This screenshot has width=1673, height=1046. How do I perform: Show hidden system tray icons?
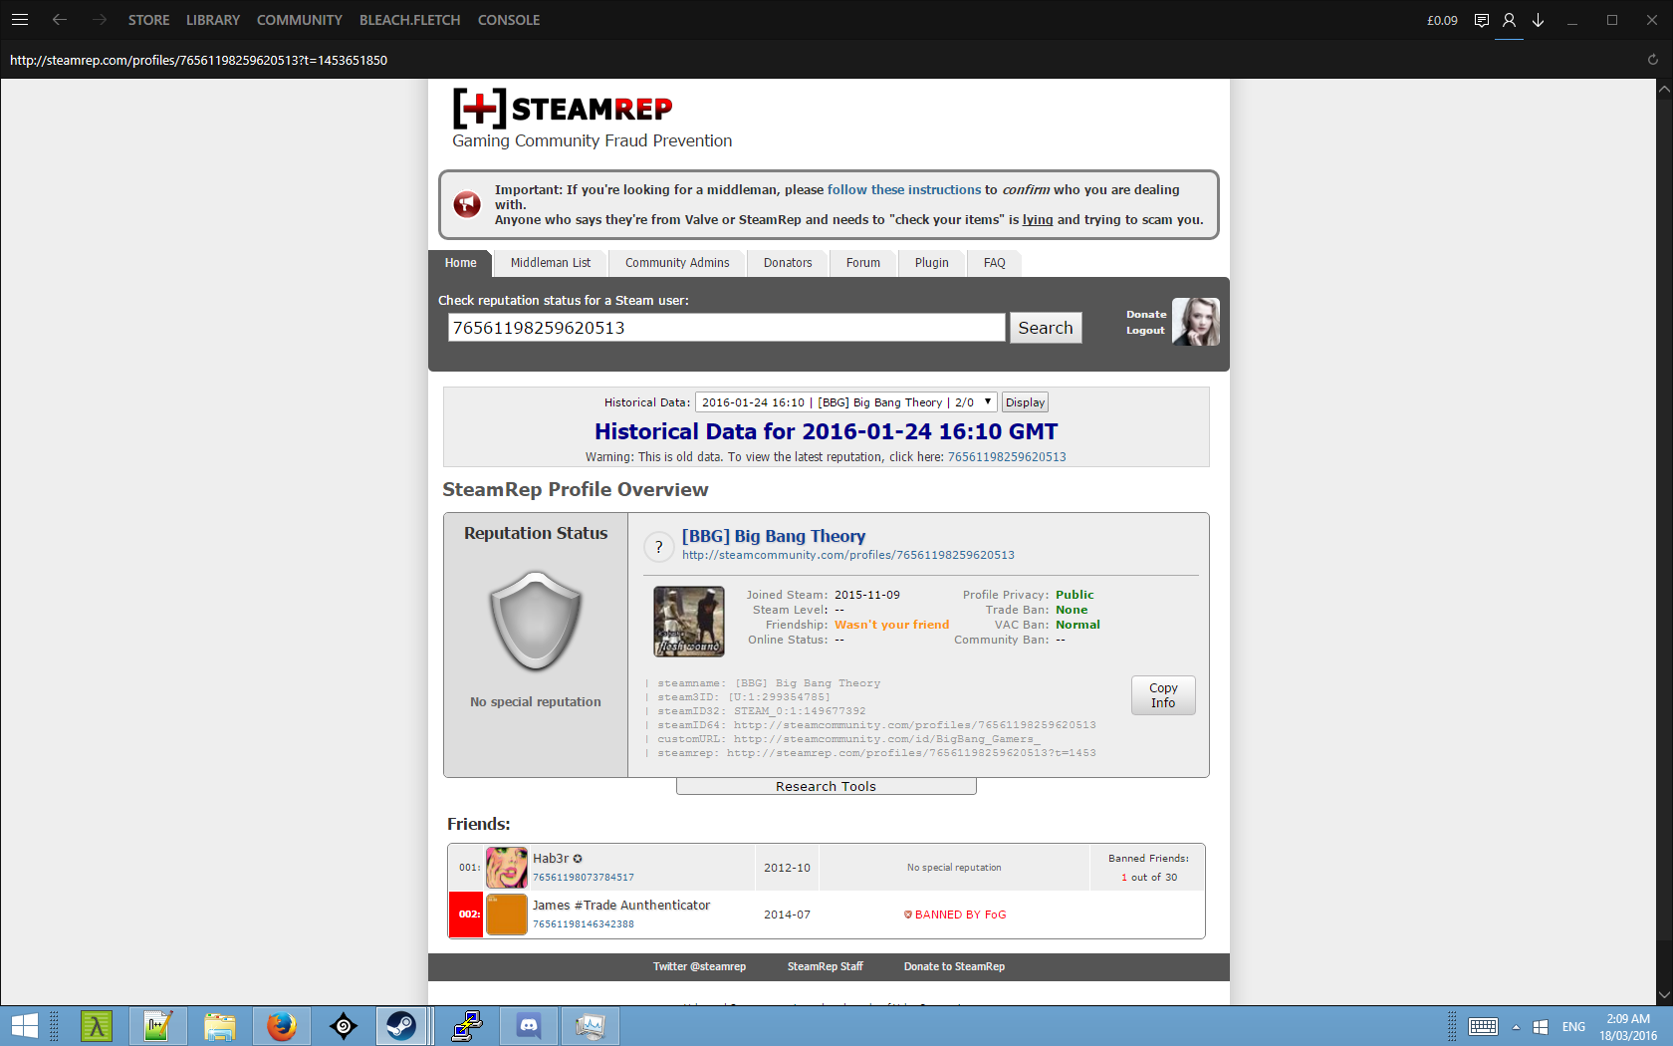1516,1027
